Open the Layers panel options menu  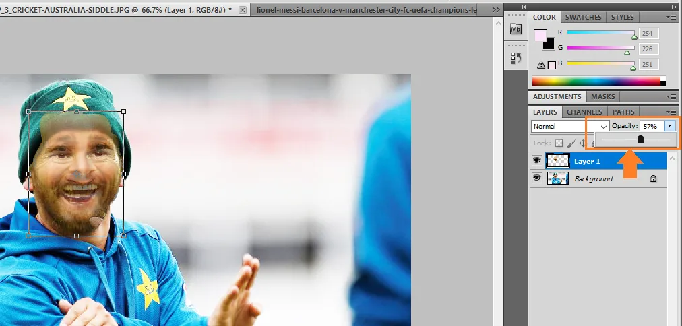(671, 112)
